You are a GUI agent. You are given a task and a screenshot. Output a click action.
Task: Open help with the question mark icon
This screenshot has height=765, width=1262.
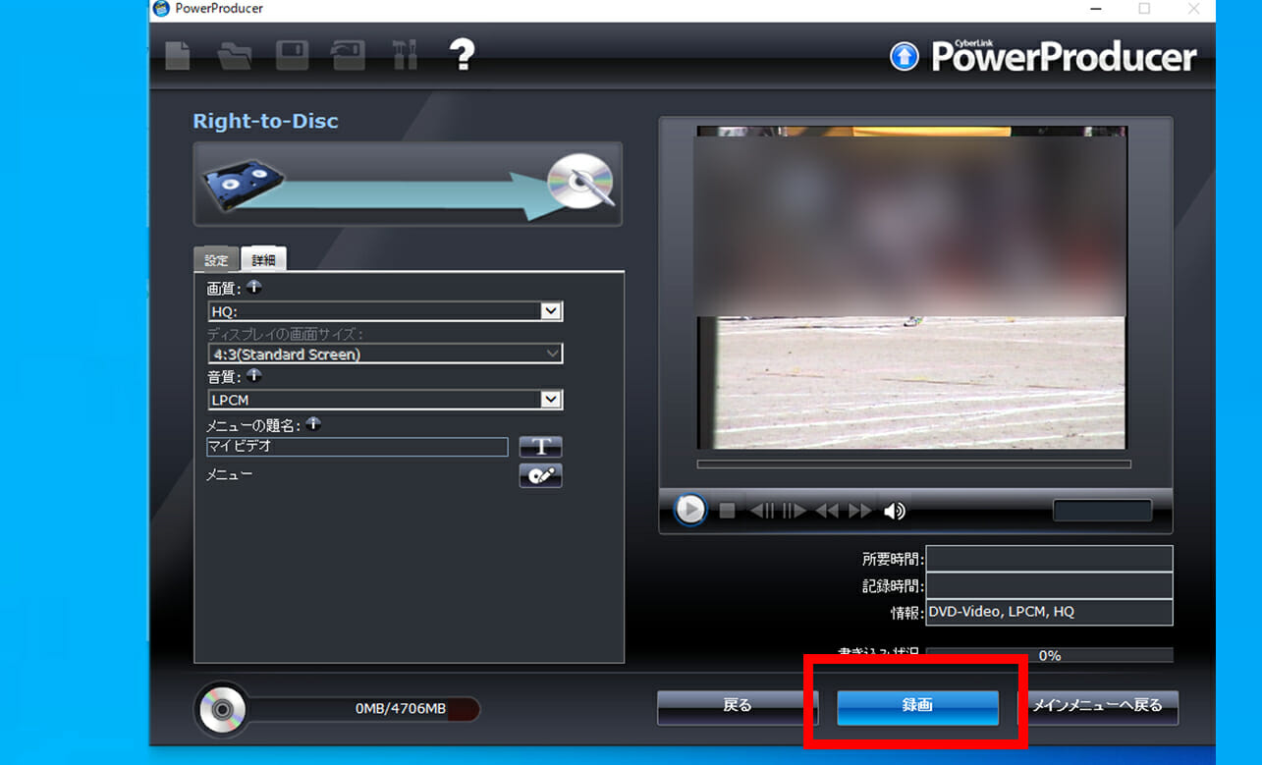coord(462,55)
